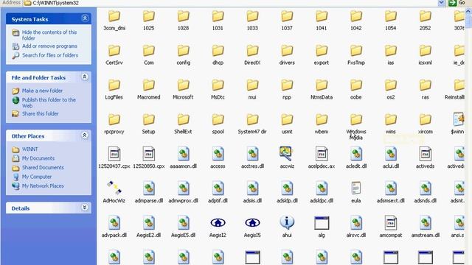Image resolution: width=472 pixels, height=265 pixels.
Task: Select the AegisI5 file icon
Action: (x=252, y=222)
